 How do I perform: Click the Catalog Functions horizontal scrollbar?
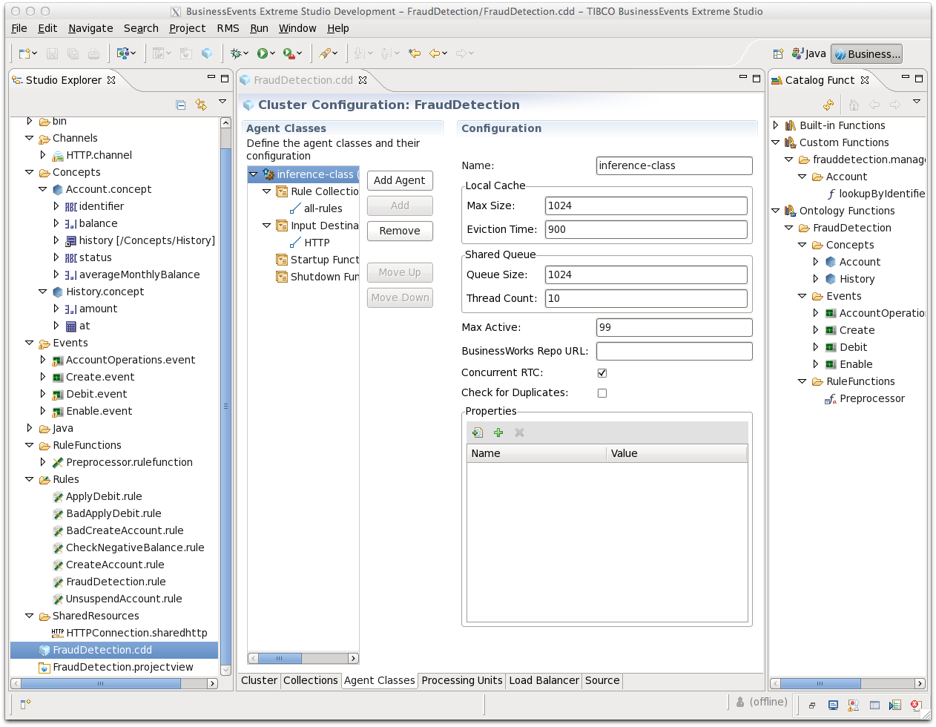tap(848, 683)
